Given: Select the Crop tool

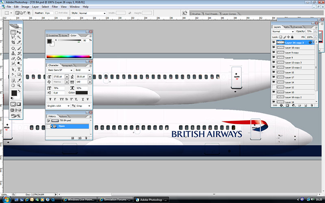Looking at the screenshot, I should point(13,43).
